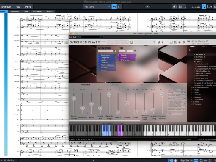Click the preset folder icon
The height and width of the screenshot is (162, 216).
coord(188,42)
